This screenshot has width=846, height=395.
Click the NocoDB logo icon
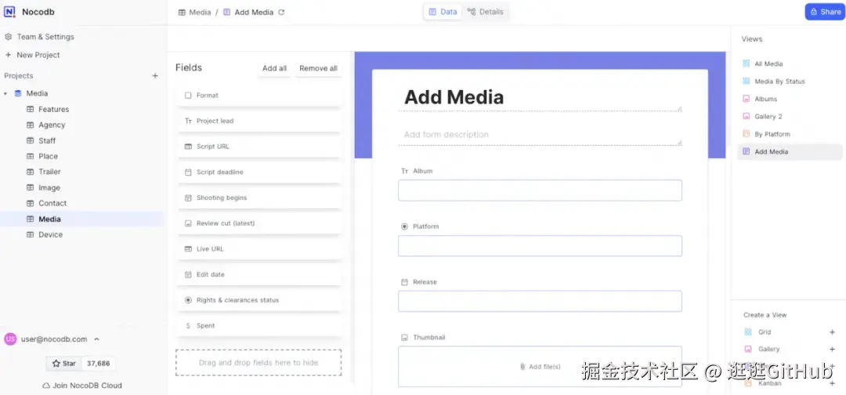[x=9, y=12]
